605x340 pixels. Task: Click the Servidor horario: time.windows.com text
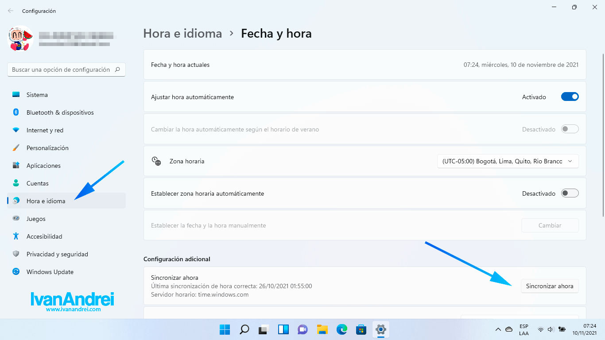coord(200,294)
